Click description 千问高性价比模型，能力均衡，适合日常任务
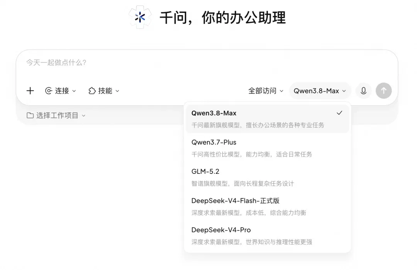This screenshot has height=270, width=417. (x=252, y=154)
